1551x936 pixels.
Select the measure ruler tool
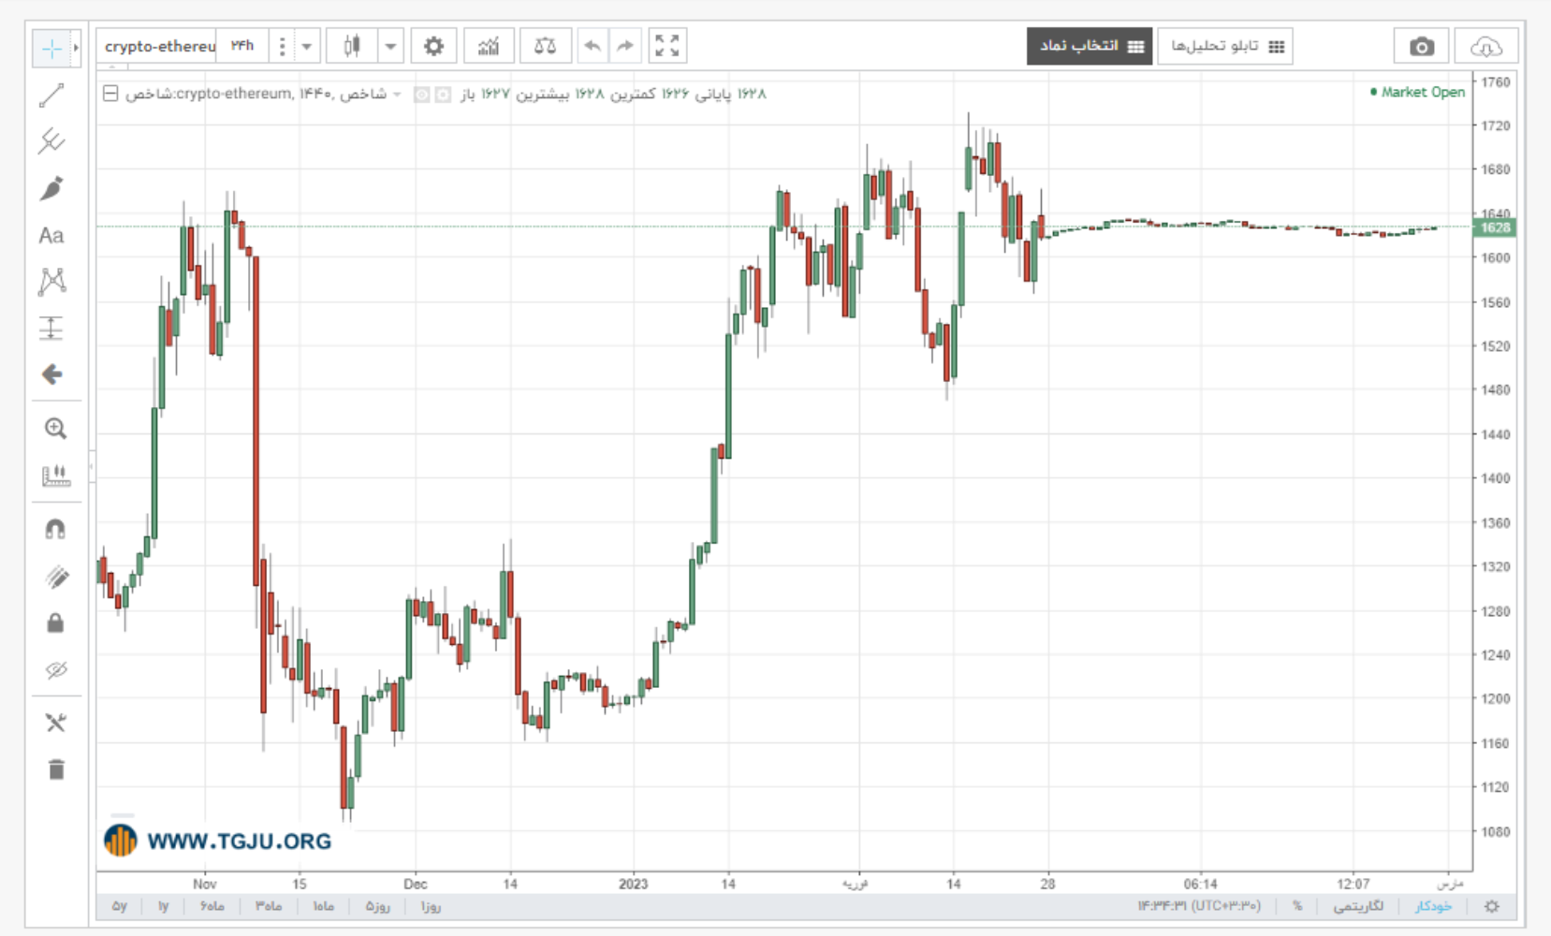[x=55, y=475]
